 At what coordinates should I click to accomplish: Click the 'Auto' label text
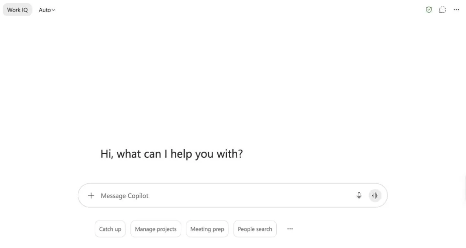pos(45,10)
